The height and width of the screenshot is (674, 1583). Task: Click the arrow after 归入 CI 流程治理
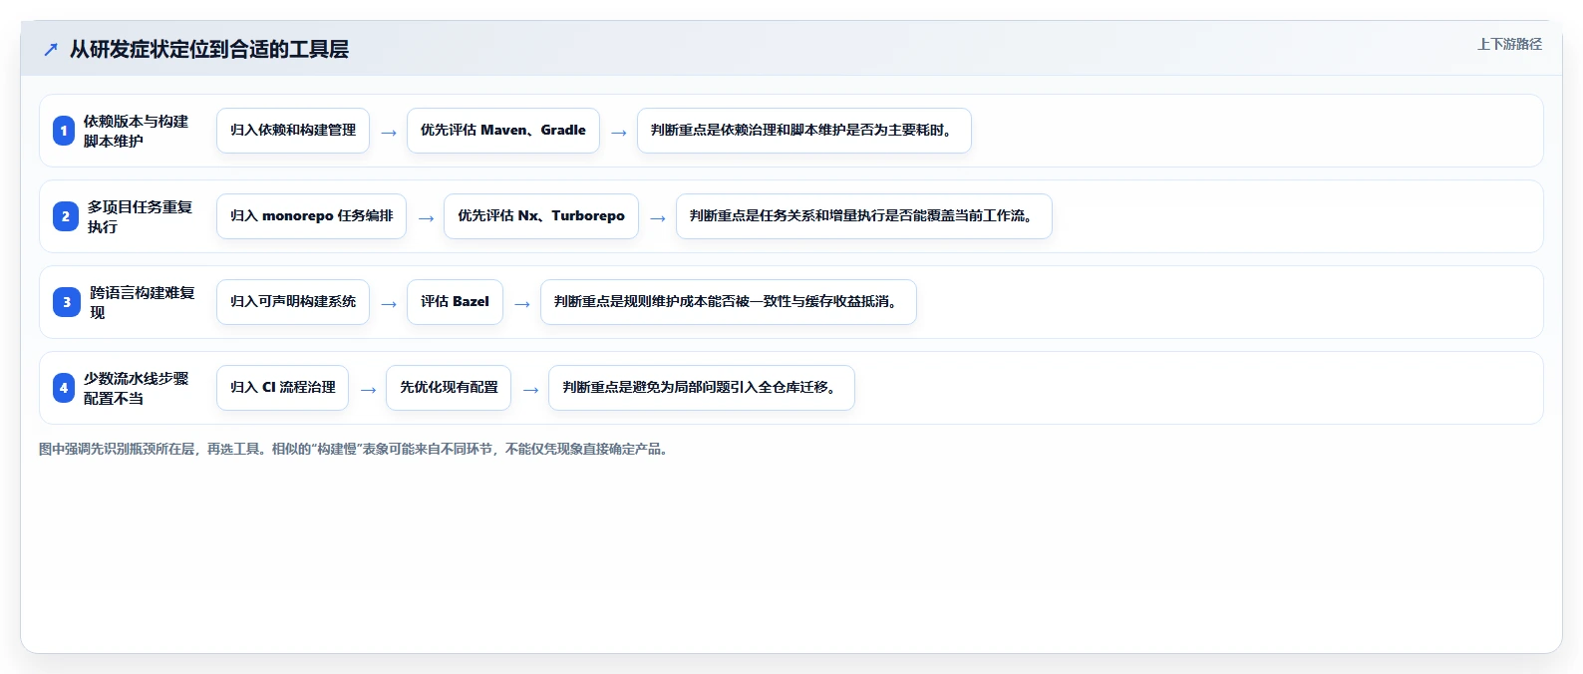(368, 390)
